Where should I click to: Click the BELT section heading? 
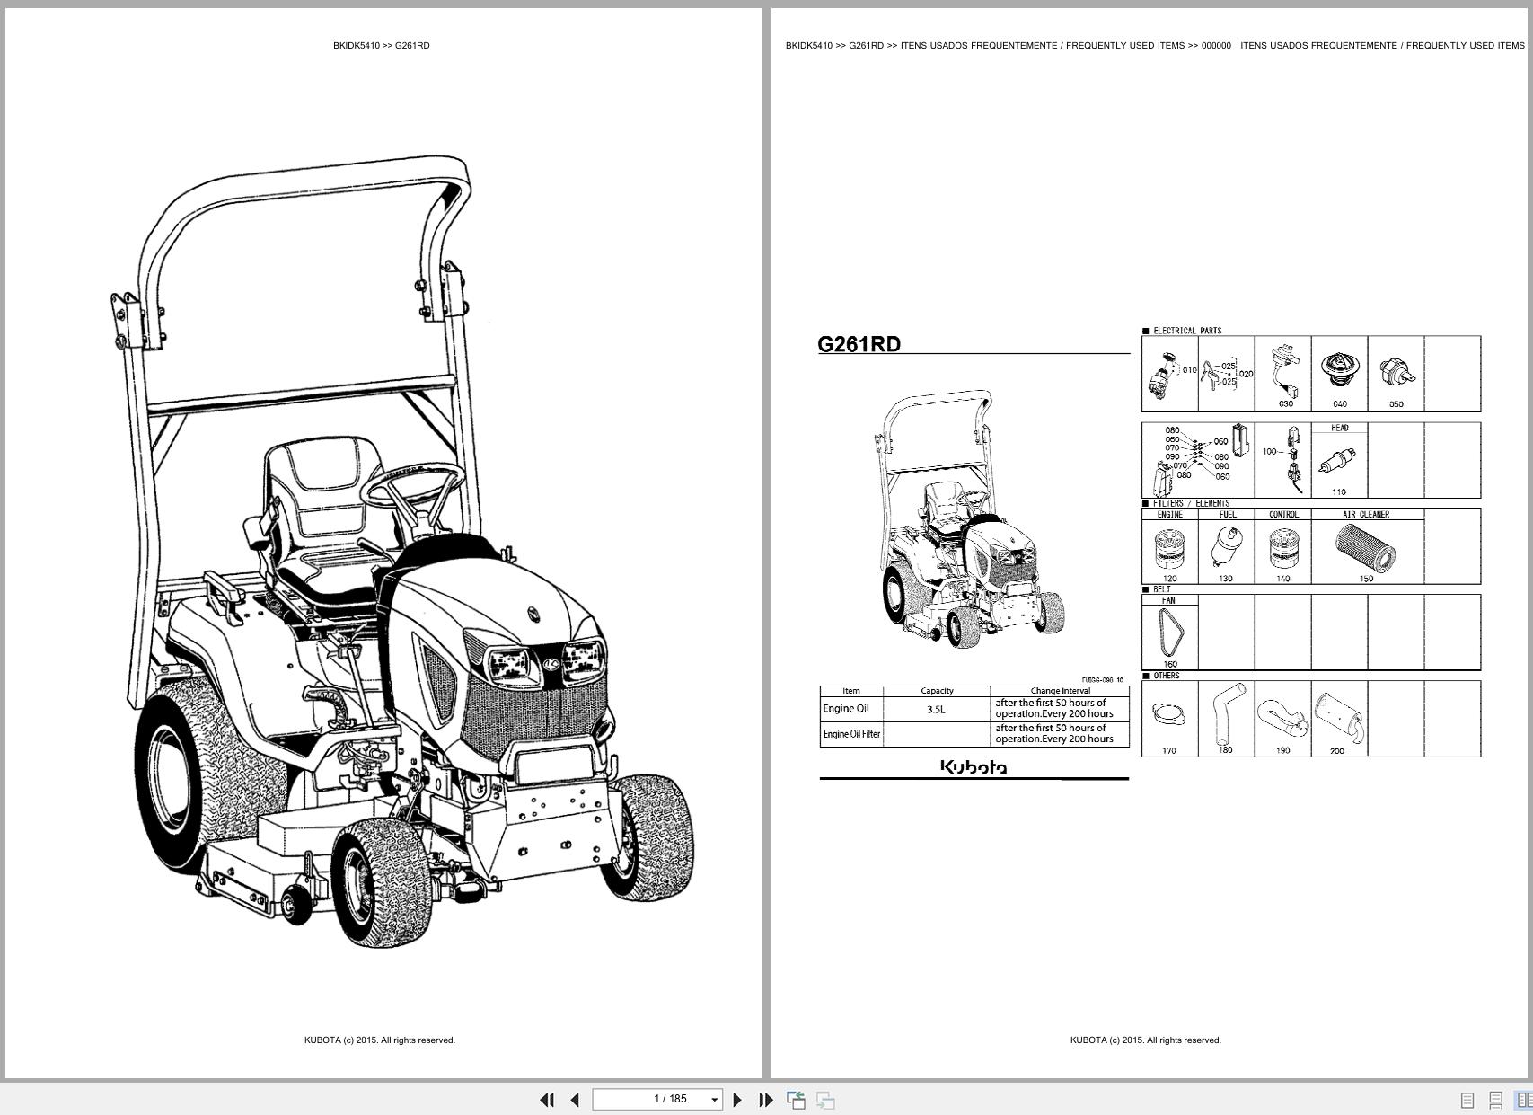(x=1161, y=589)
